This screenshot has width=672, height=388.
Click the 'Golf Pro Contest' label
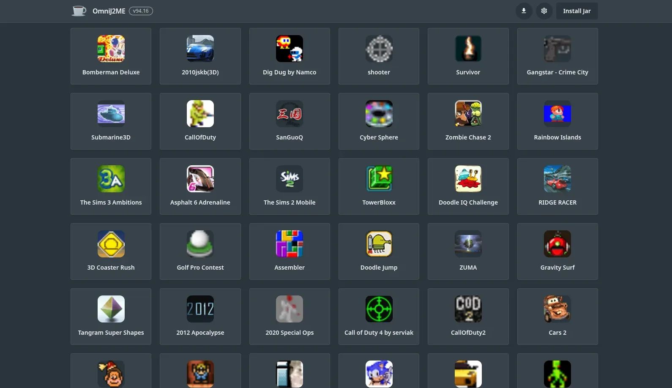click(200, 268)
